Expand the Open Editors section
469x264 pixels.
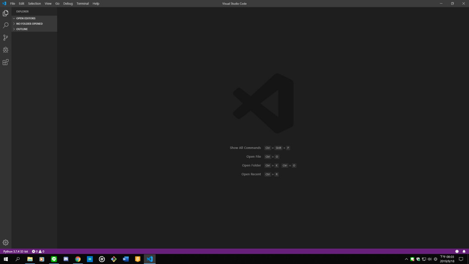point(34,18)
